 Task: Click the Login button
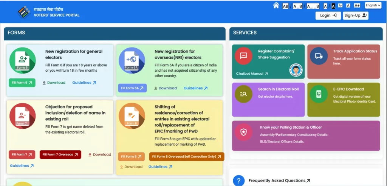point(328,15)
